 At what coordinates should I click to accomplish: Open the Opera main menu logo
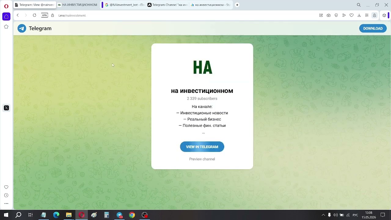coord(6,6)
